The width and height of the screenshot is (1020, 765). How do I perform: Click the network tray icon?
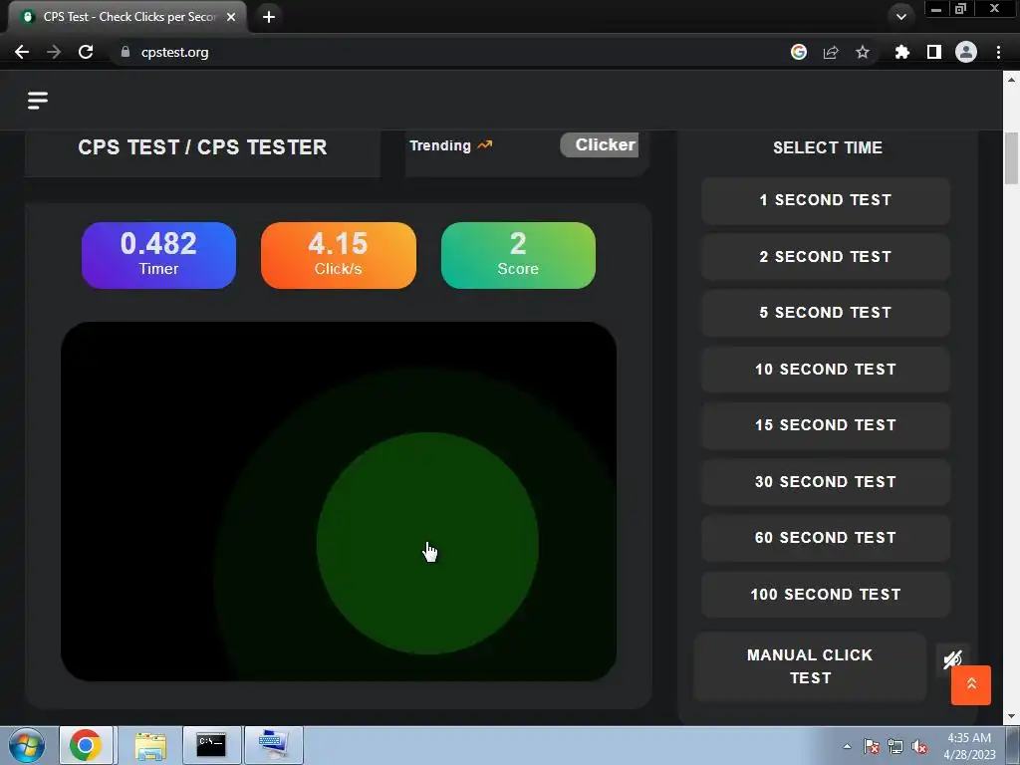[x=895, y=747]
